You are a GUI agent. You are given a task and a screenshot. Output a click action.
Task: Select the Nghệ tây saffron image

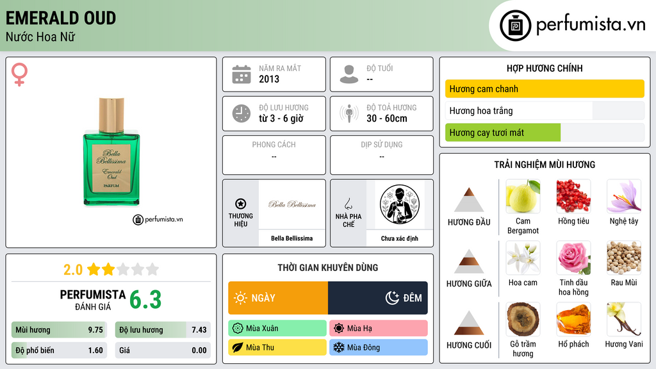tap(624, 196)
